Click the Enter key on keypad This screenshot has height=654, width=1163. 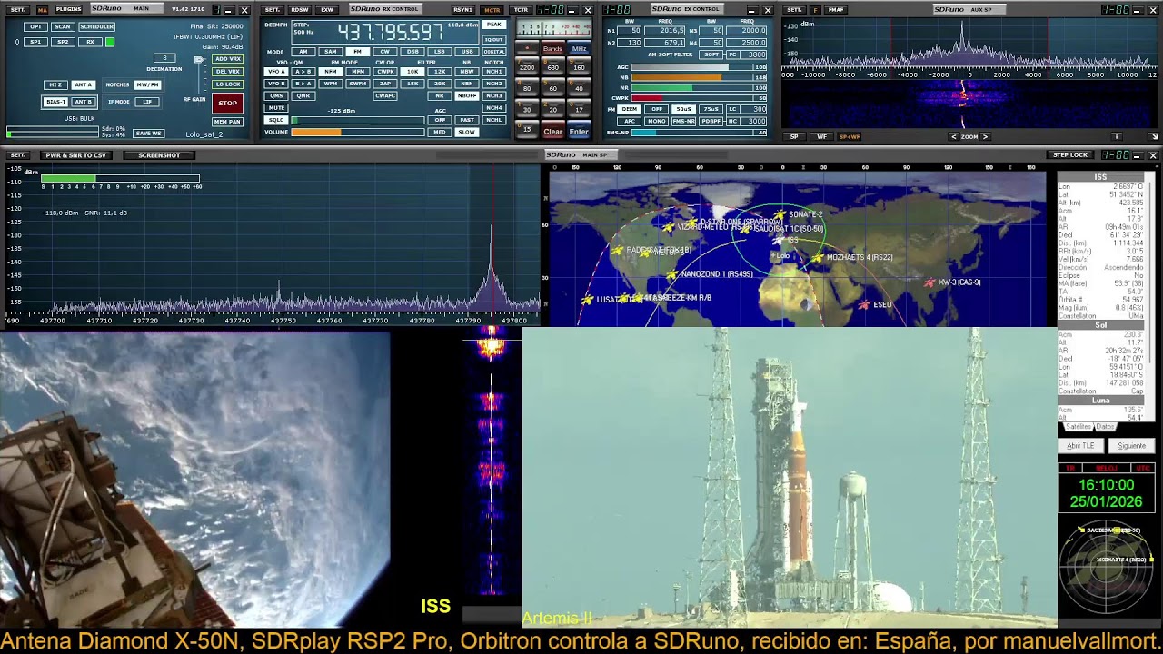point(579,132)
